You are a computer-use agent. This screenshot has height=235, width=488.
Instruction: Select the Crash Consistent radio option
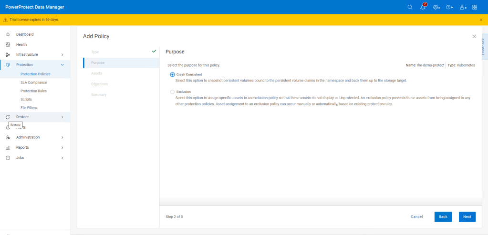coord(172,74)
